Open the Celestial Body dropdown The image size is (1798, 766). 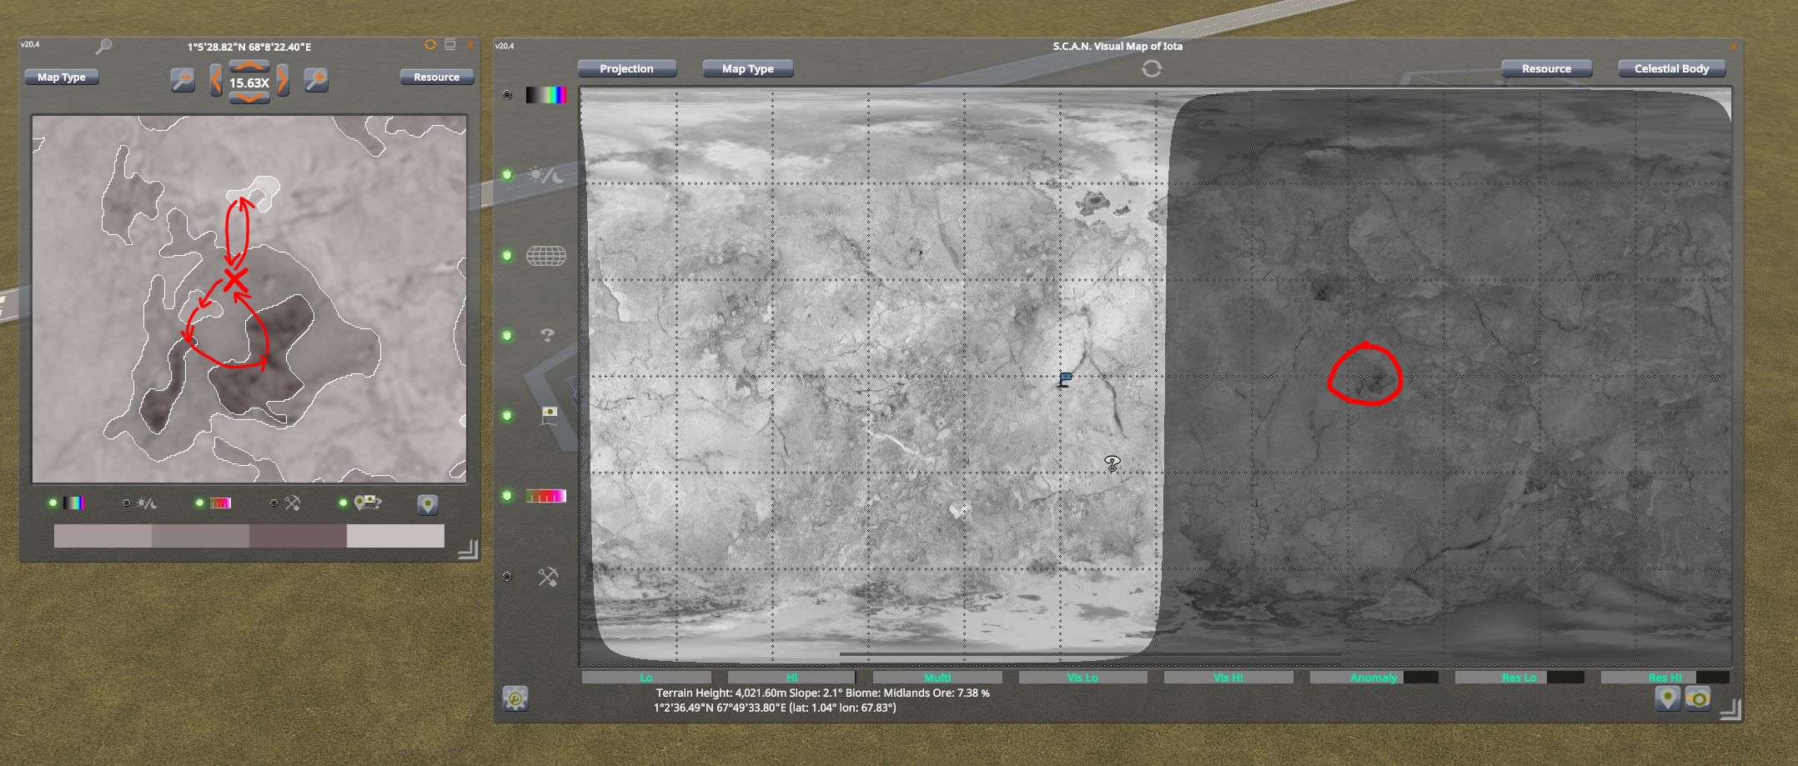(1671, 68)
